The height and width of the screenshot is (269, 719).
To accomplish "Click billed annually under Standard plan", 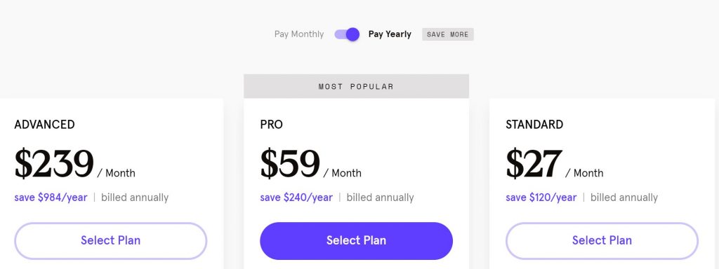I will [624, 198].
